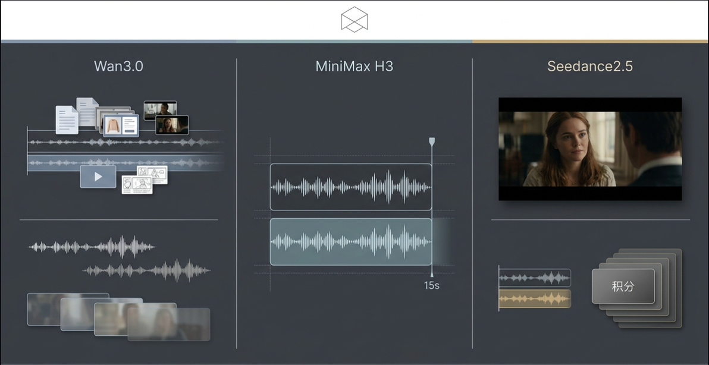Click the upper standalone waveform in Wan3.0

(x=92, y=247)
